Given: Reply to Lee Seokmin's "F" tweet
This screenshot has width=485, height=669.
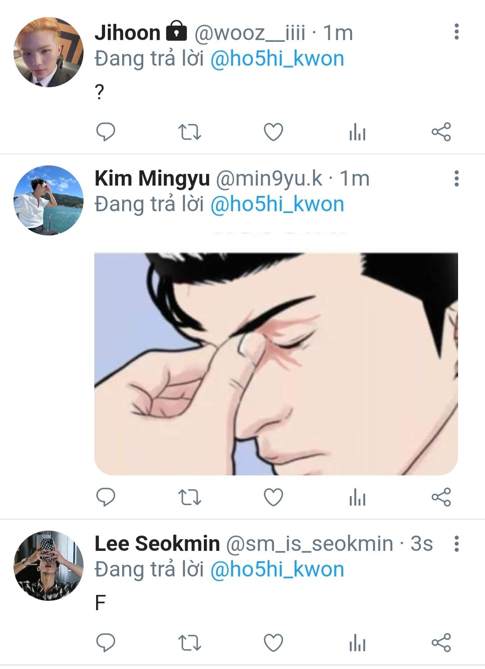Looking at the screenshot, I should pyautogui.click(x=106, y=643).
